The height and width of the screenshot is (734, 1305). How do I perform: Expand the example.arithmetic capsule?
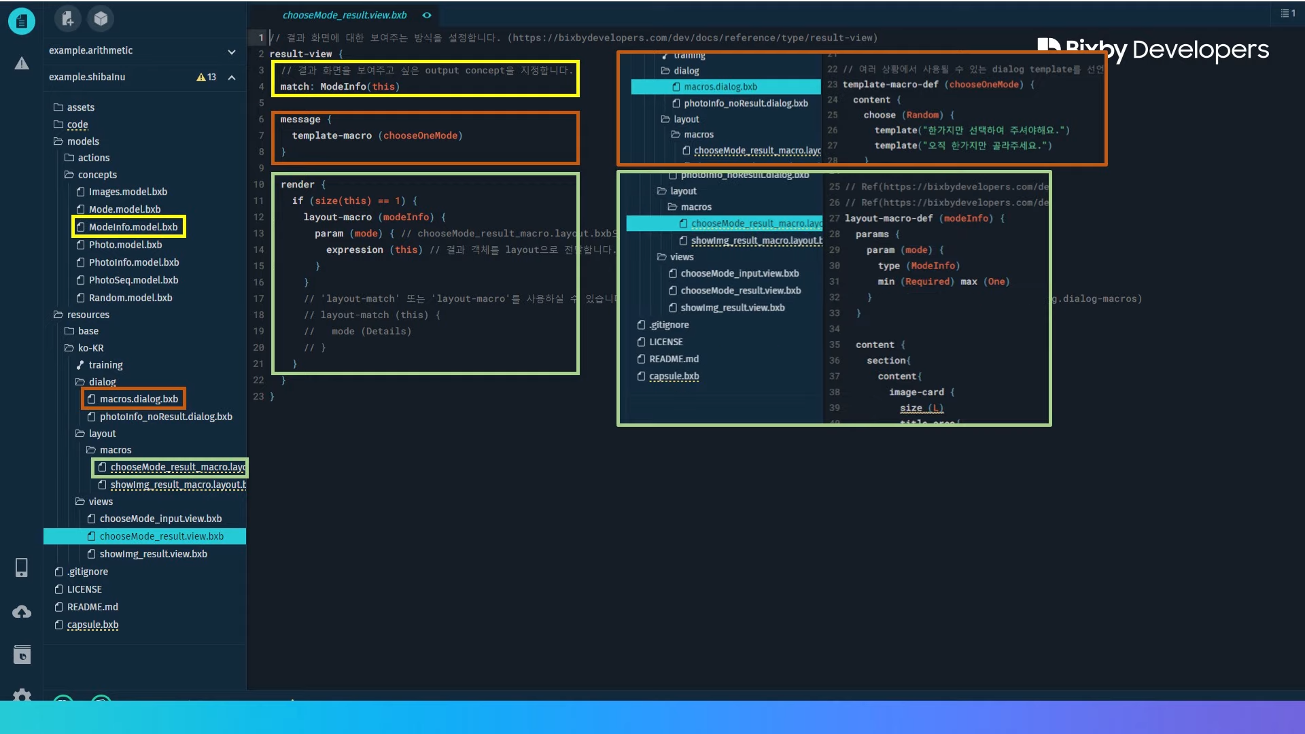232,52
